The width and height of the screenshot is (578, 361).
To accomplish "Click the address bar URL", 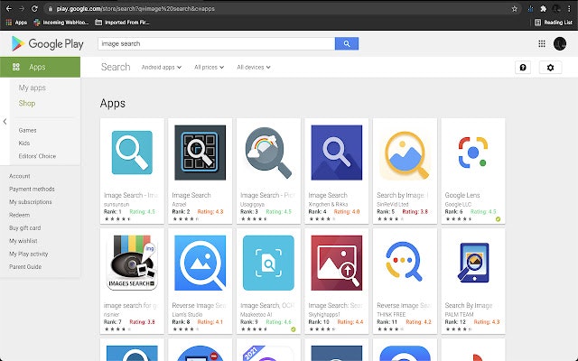I will click(x=135, y=9).
